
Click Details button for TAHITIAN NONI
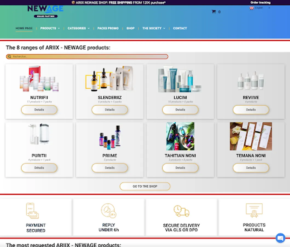tap(180, 168)
